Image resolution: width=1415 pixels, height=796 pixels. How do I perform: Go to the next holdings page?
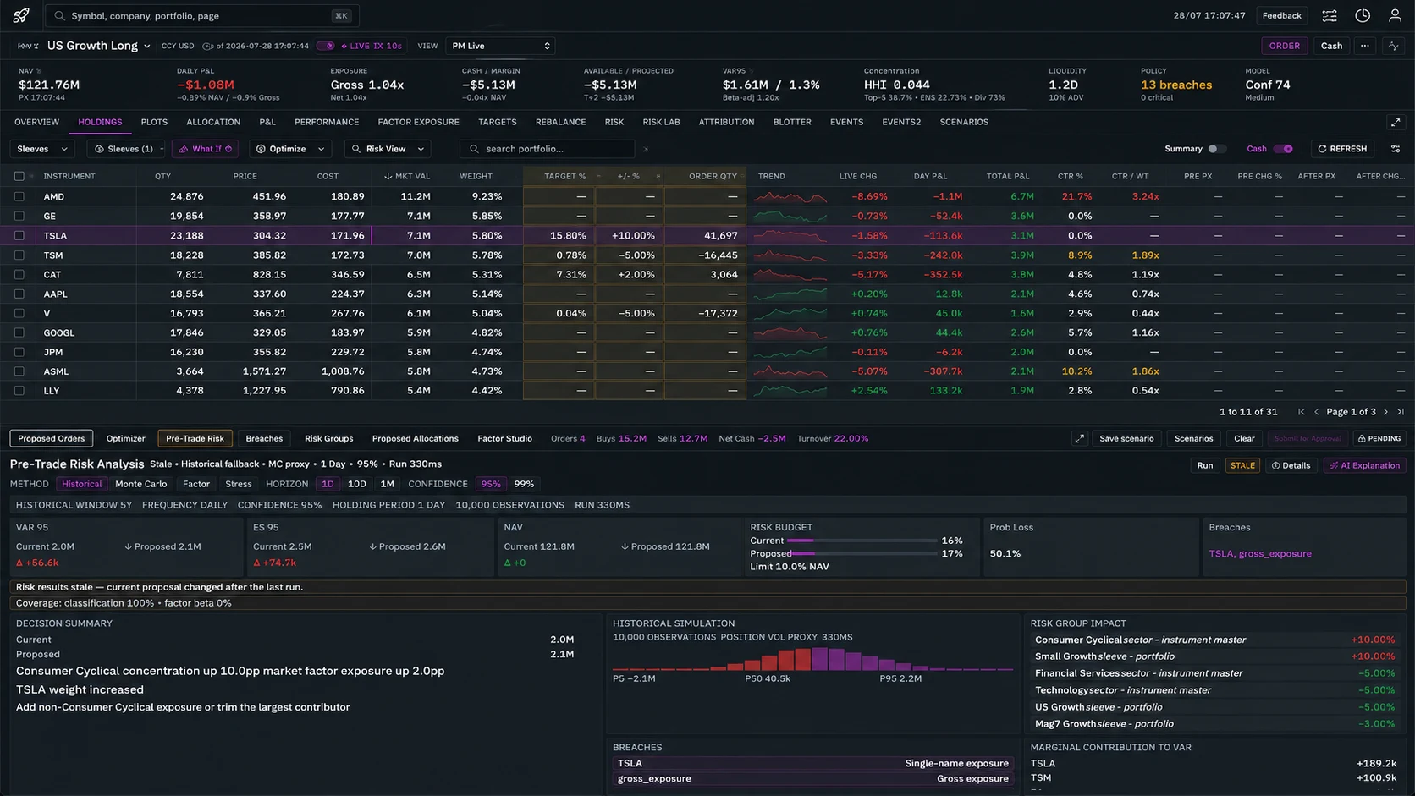click(1385, 412)
